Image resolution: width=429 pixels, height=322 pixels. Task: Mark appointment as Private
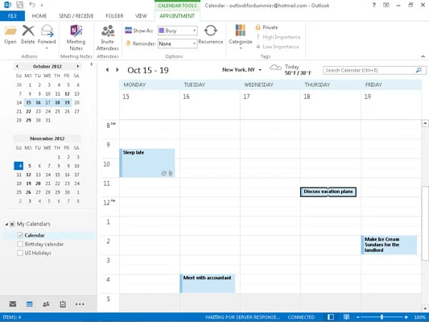click(x=266, y=27)
